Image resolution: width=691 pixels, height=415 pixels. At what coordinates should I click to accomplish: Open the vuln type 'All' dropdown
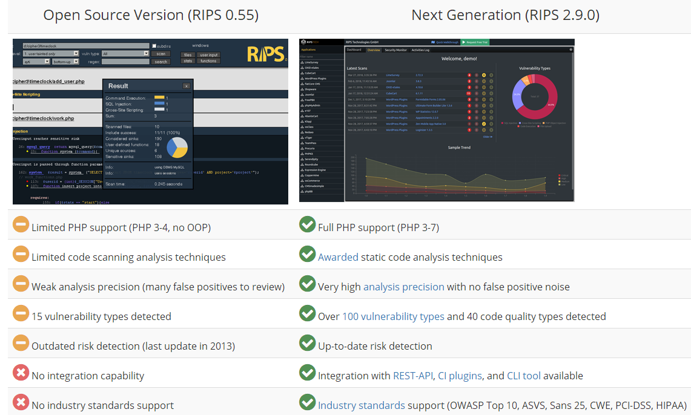coord(125,54)
